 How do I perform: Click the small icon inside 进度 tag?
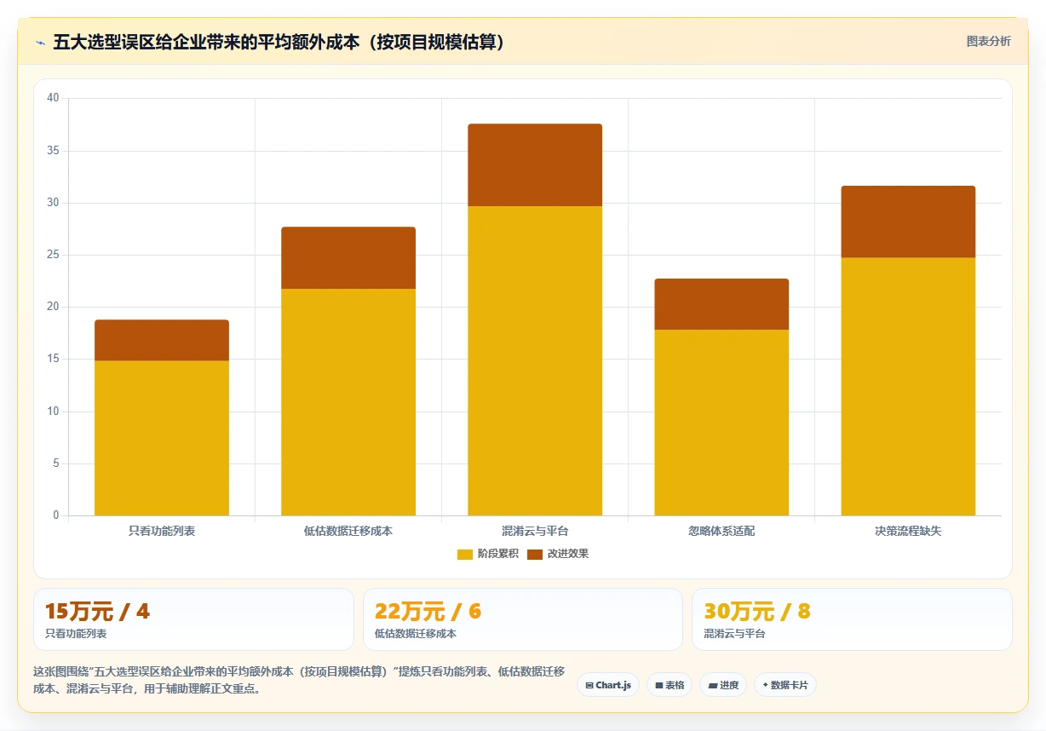click(x=713, y=685)
